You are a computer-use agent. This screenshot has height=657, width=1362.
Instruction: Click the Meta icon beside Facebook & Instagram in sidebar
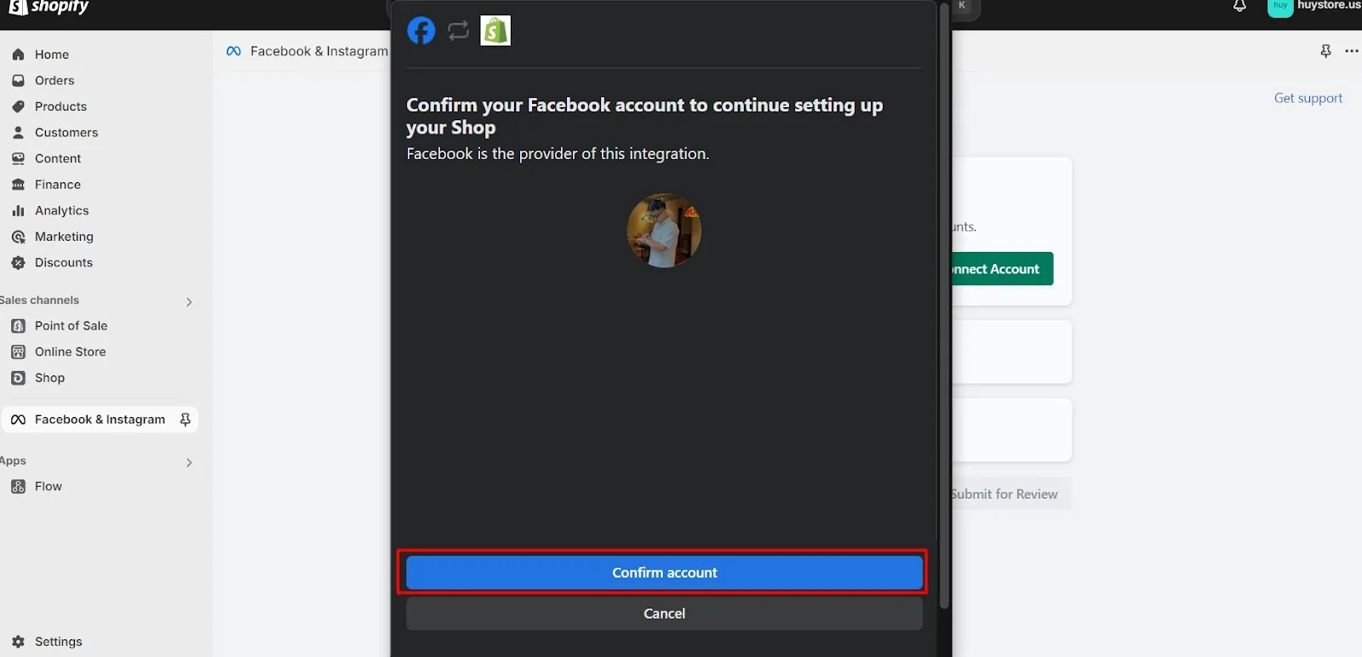tap(18, 420)
